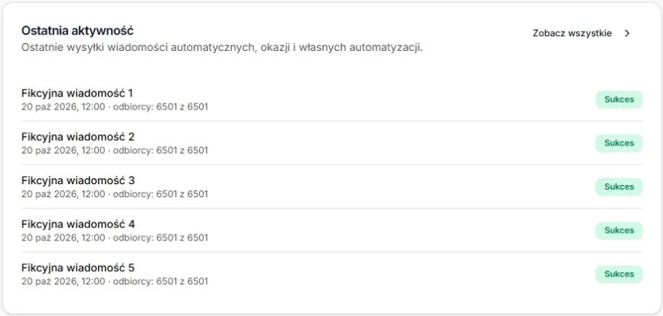Select date and recipients line under wiadomość 3

click(114, 194)
